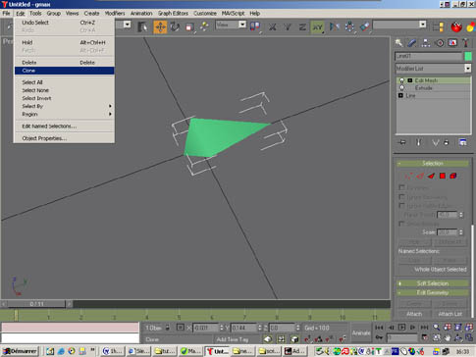Click the Array tool icon
This screenshot has height=357, width=476.
click(x=349, y=26)
